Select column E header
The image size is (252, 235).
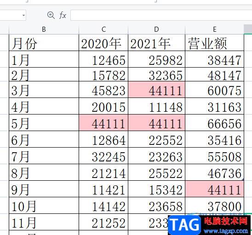[x=215, y=29]
